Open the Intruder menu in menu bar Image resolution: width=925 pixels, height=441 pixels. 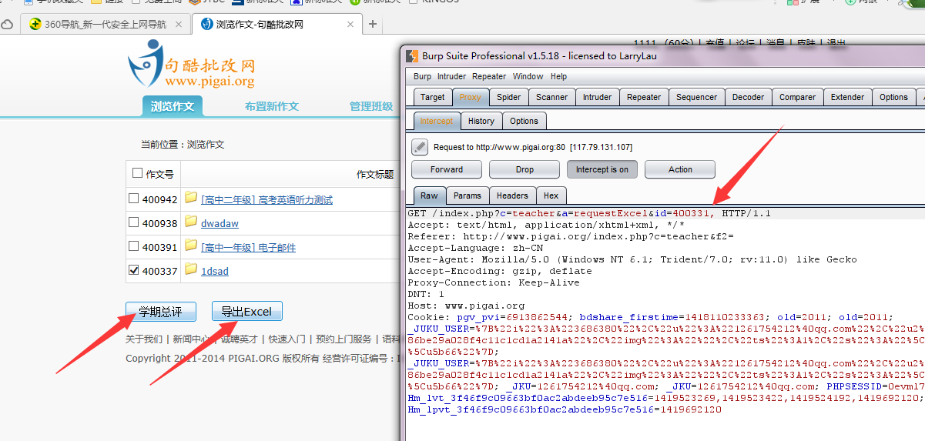click(x=451, y=76)
